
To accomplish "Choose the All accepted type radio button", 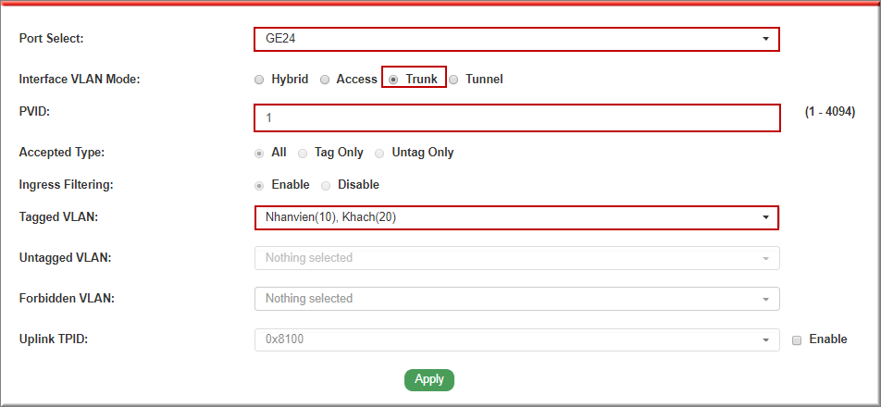I will [260, 153].
